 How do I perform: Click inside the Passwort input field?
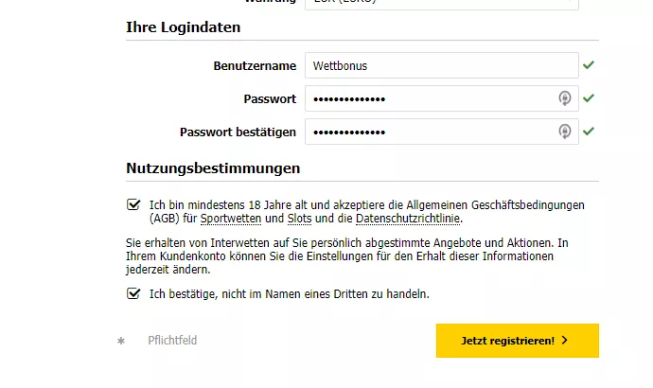point(431,98)
